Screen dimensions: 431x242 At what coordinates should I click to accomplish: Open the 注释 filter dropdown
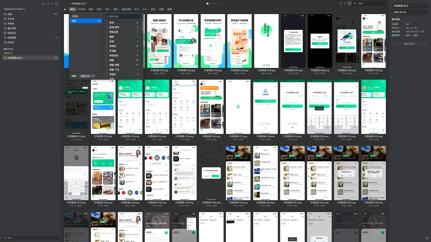tap(162, 9)
